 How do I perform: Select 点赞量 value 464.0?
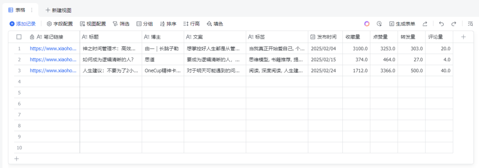pos(384,59)
